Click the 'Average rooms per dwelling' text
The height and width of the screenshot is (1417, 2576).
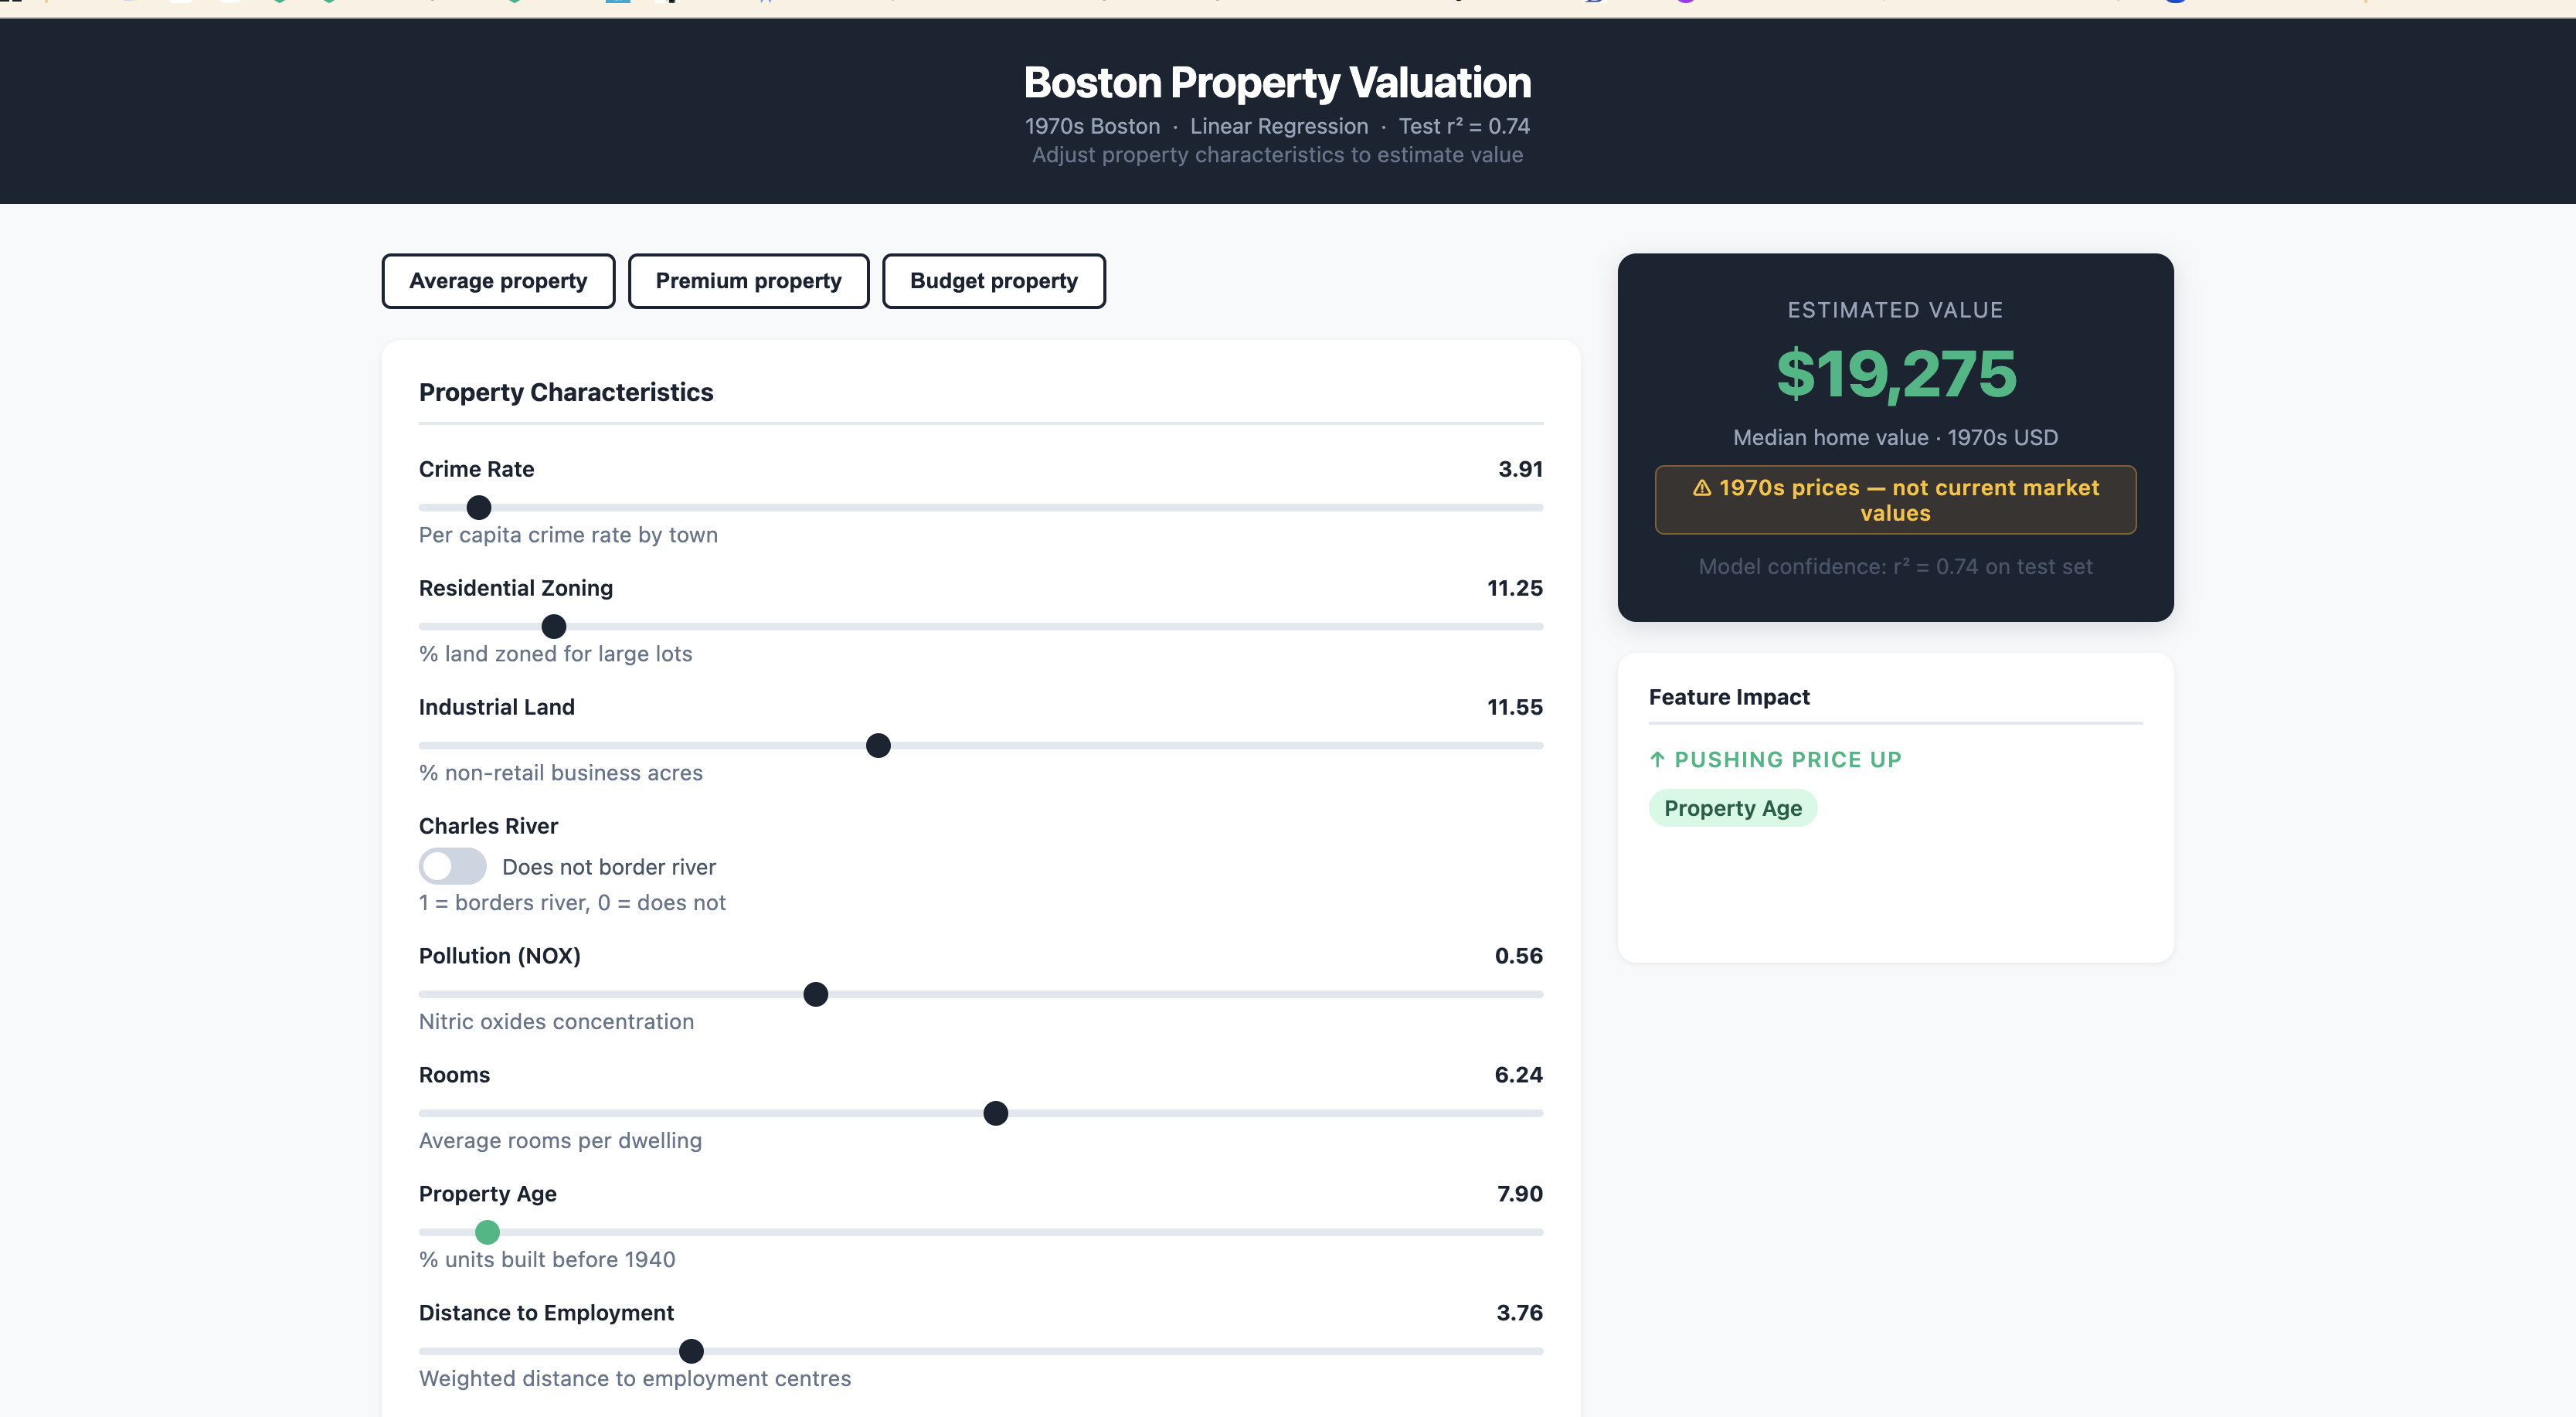pyautogui.click(x=560, y=1141)
